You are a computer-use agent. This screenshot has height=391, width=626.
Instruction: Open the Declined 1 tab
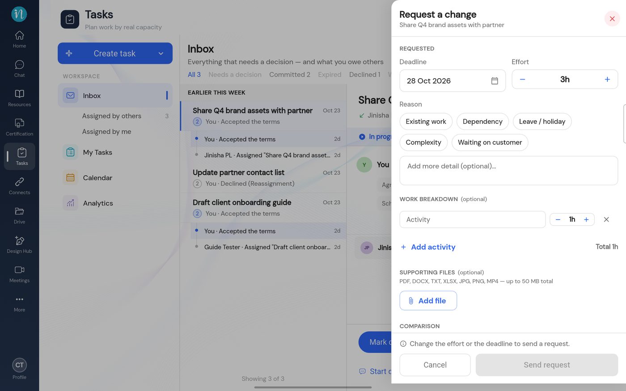364,75
